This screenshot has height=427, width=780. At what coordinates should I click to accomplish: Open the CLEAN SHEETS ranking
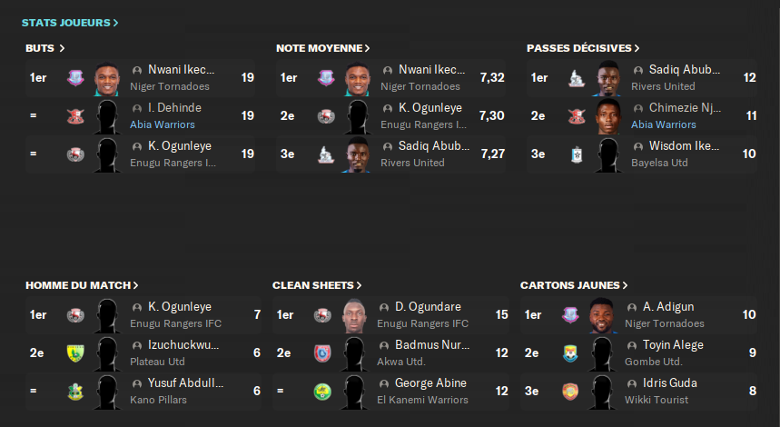[x=317, y=285]
